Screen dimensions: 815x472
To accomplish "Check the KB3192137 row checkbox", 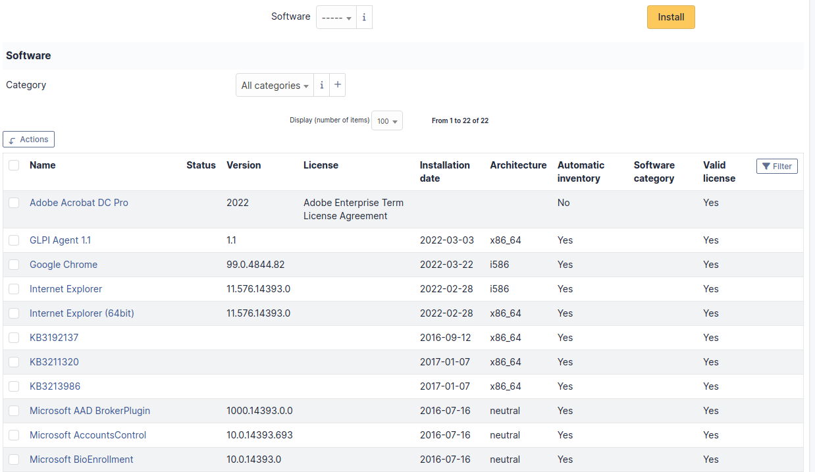I will (x=14, y=338).
